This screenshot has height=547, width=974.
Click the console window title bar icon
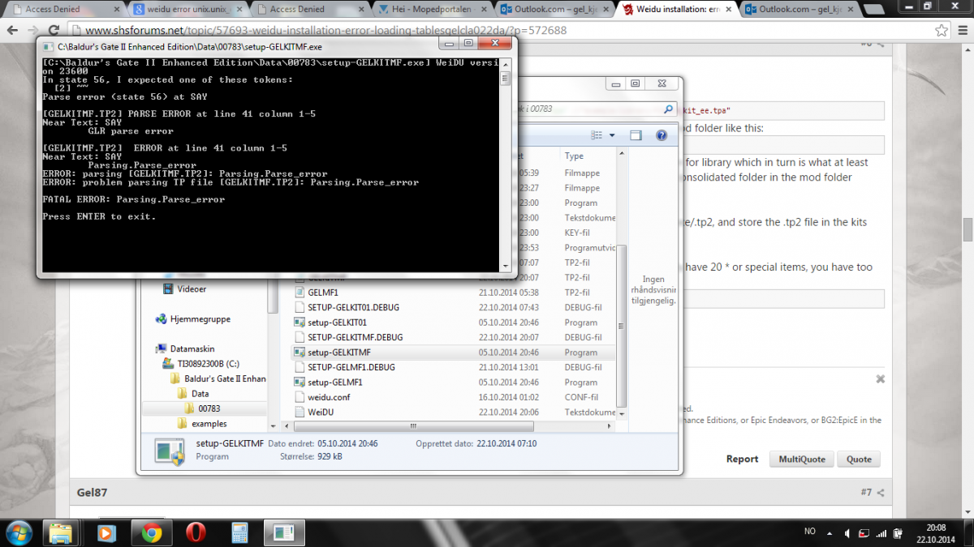tap(47, 46)
